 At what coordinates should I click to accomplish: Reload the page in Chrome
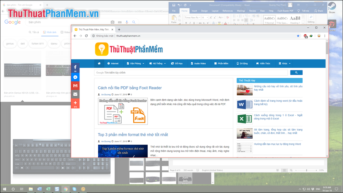pos(86,36)
